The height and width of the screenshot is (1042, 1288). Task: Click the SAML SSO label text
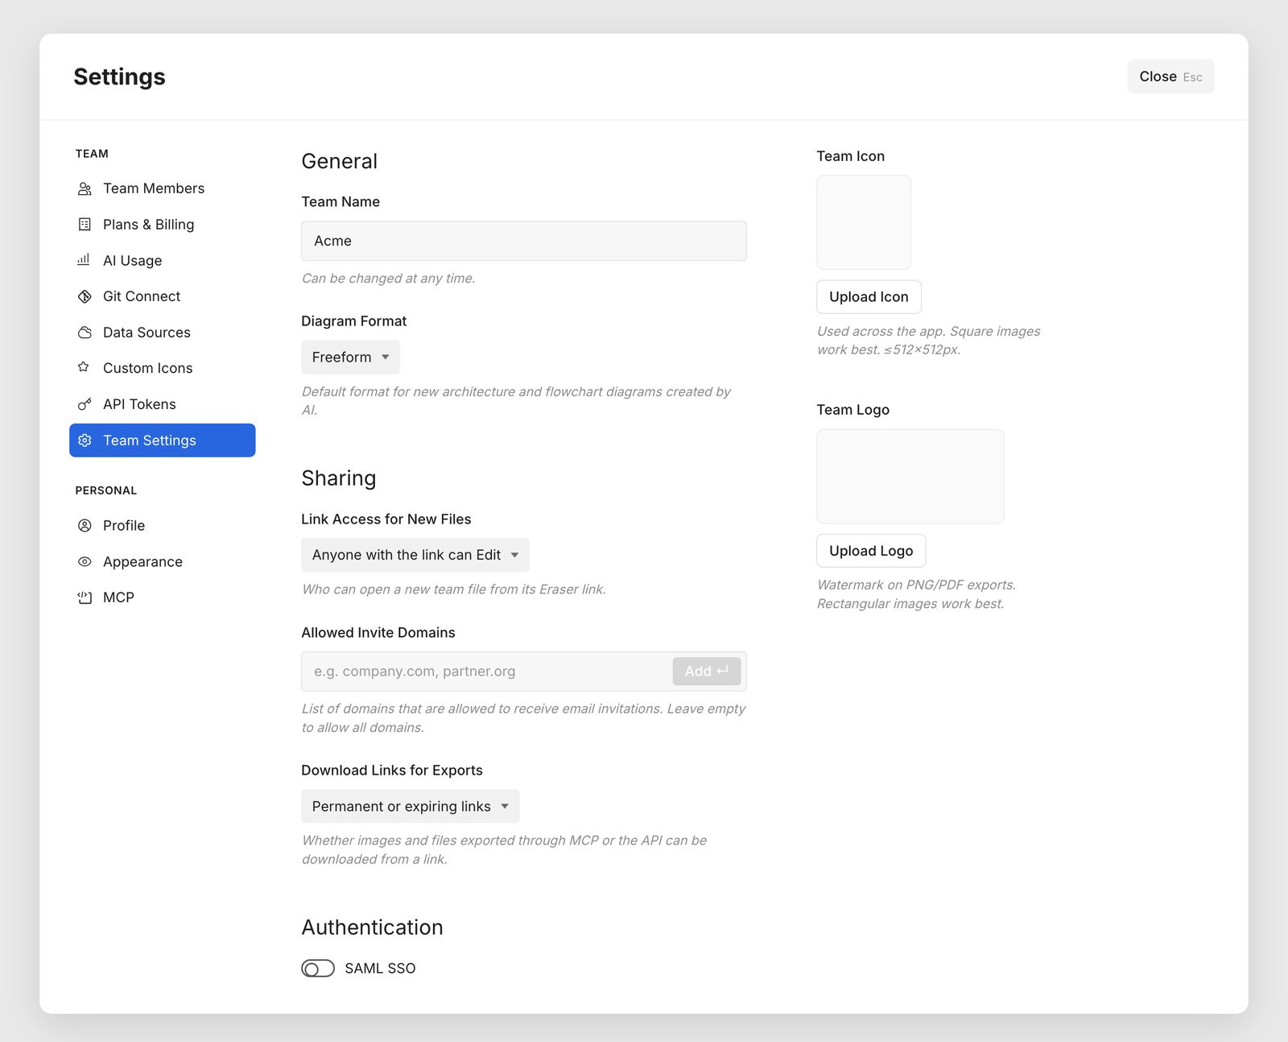pyautogui.click(x=380, y=969)
